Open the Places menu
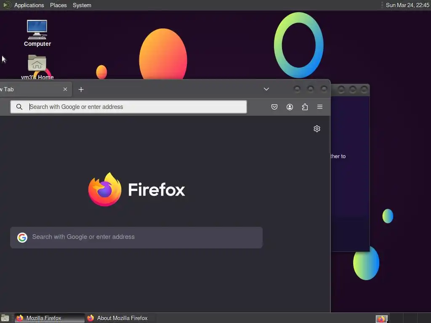 pyautogui.click(x=58, y=5)
